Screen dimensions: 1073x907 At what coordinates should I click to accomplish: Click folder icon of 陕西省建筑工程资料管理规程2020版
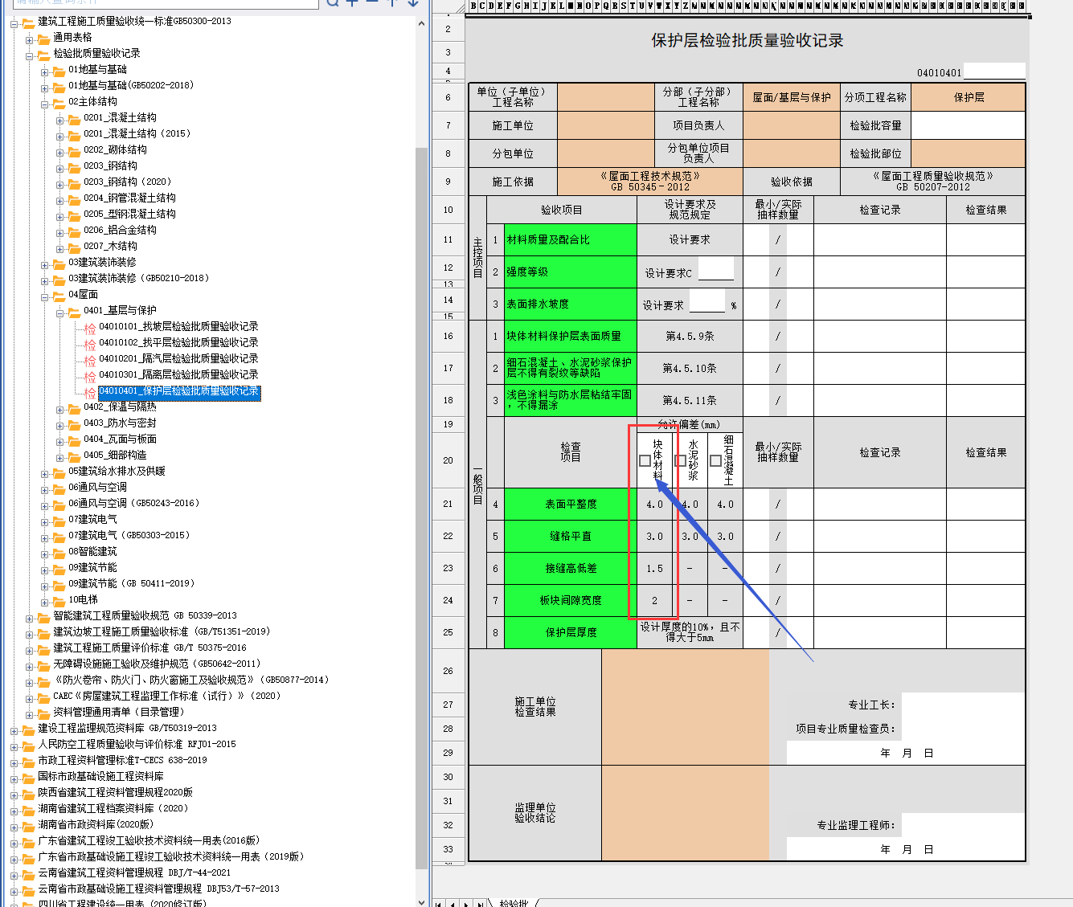click(x=28, y=793)
